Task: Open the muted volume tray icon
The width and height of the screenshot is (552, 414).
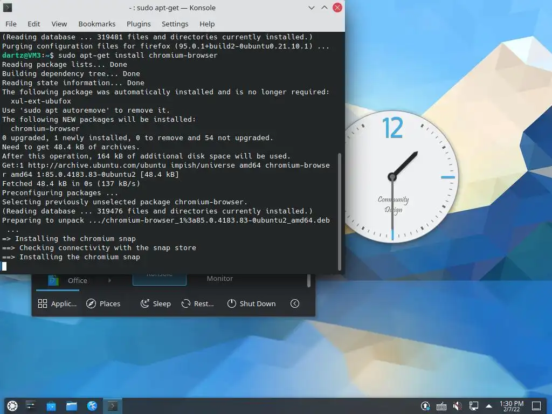Action: (457, 406)
